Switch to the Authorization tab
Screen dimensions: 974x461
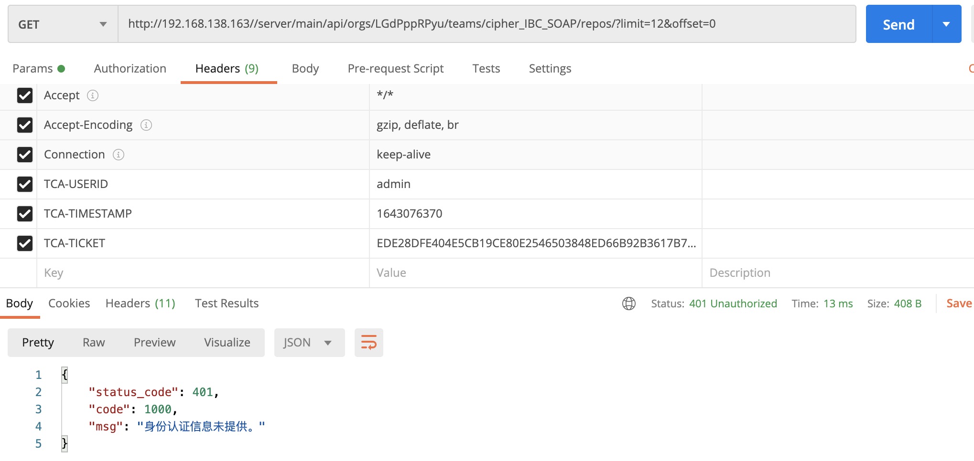130,68
